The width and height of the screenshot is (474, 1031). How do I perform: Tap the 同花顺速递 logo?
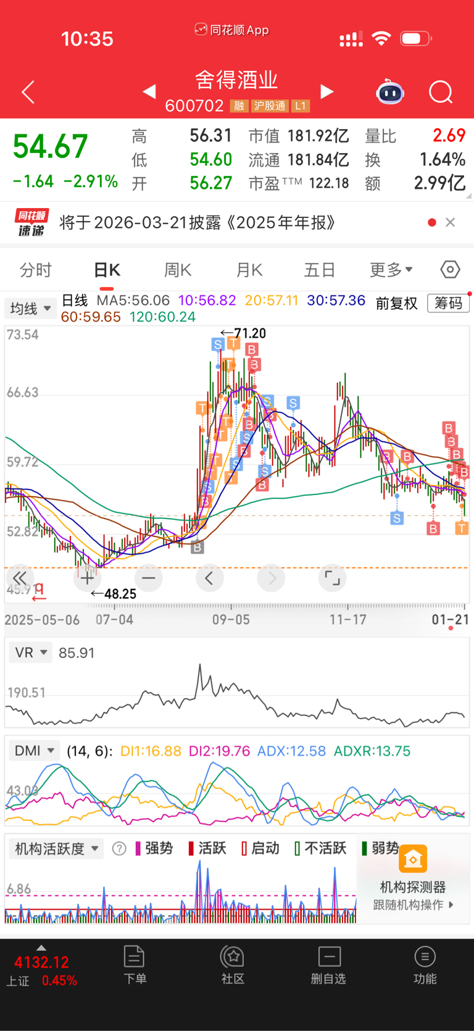point(31,223)
